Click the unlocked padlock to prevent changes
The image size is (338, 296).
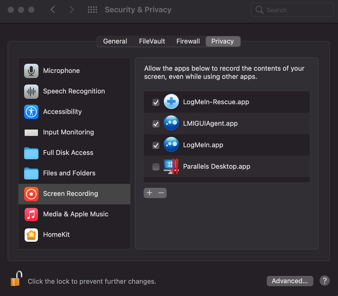click(16, 279)
